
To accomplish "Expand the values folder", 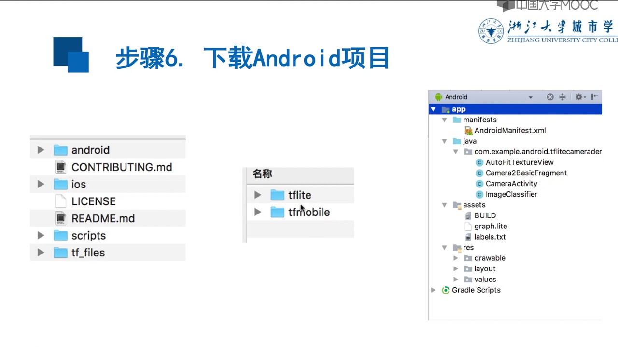I will pos(456,279).
